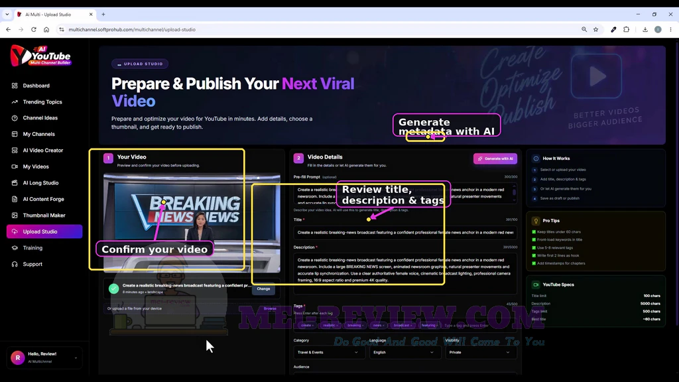Click the browser home icon
This screenshot has width=679, height=382.
pos(46,29)
